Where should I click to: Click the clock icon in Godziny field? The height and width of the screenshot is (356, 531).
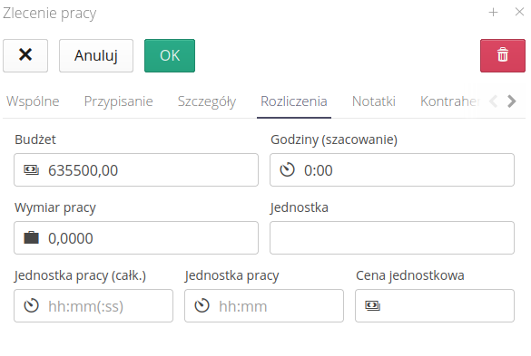point(287,169)
